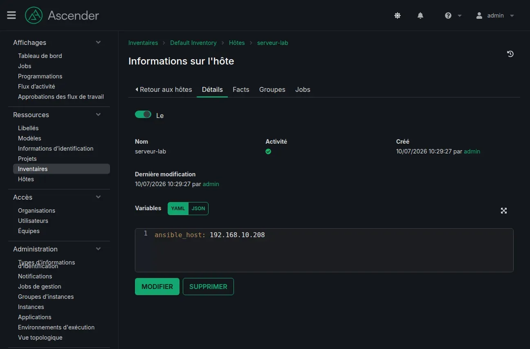Image resolution: width=530 pixels, height=349 pixels.
Task: Open the Groupes tab
Action: (x=272, y=89)
